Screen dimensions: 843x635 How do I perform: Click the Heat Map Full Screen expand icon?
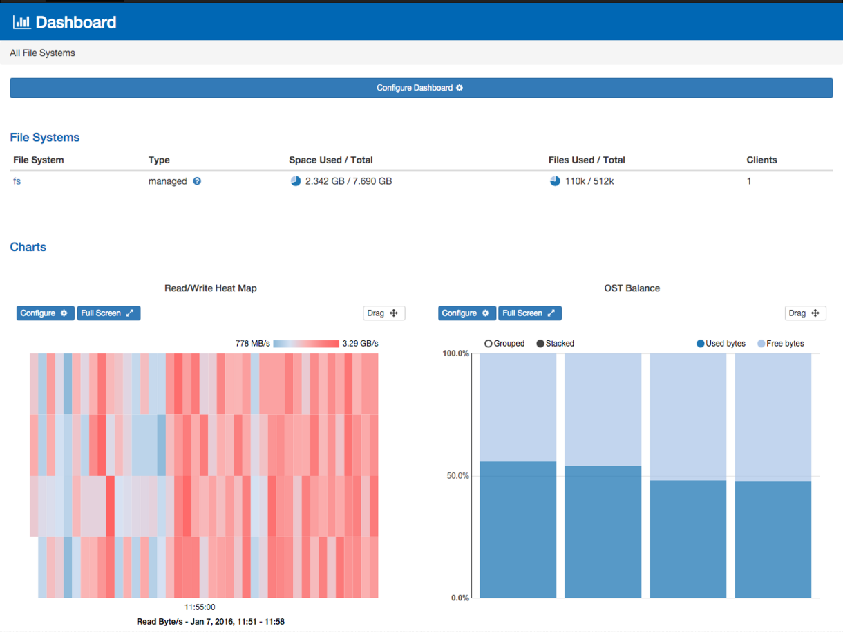coord(129,313)
